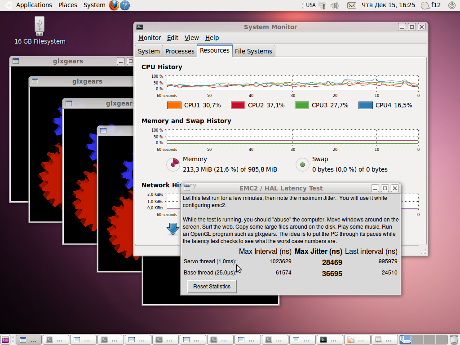Select the 16 GB Filesystem desktop icon

[x=40, y=31]
